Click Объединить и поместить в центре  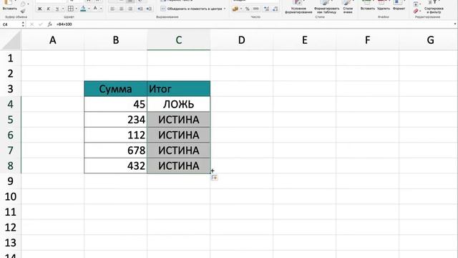click(x=192, y=9)
